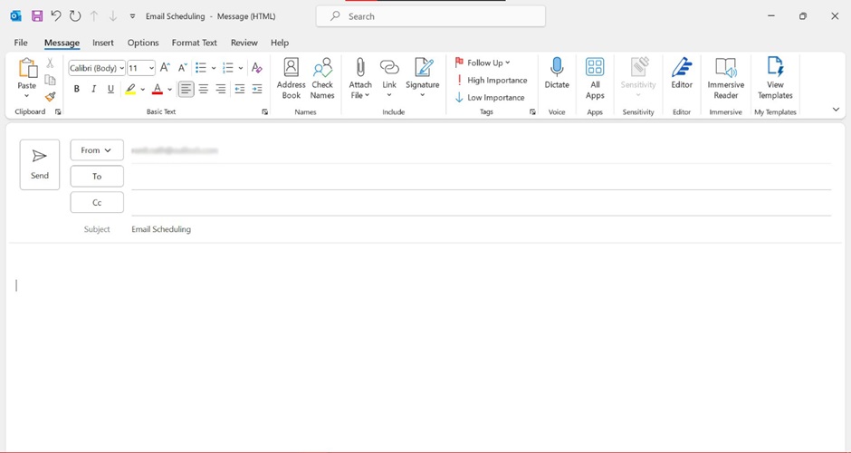Apply yellow text highlight color
This screenshot has width=851, height=453.
coord(130,89)
